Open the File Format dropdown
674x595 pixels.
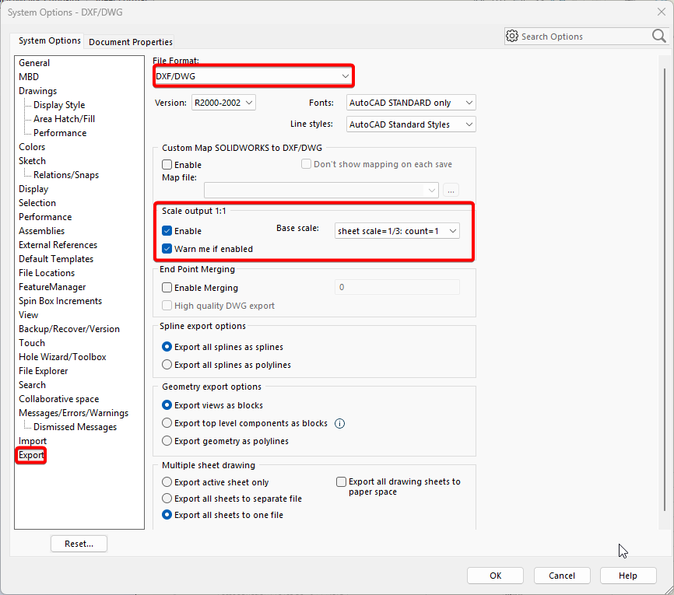pyautogui.click(x=253, y=76)
